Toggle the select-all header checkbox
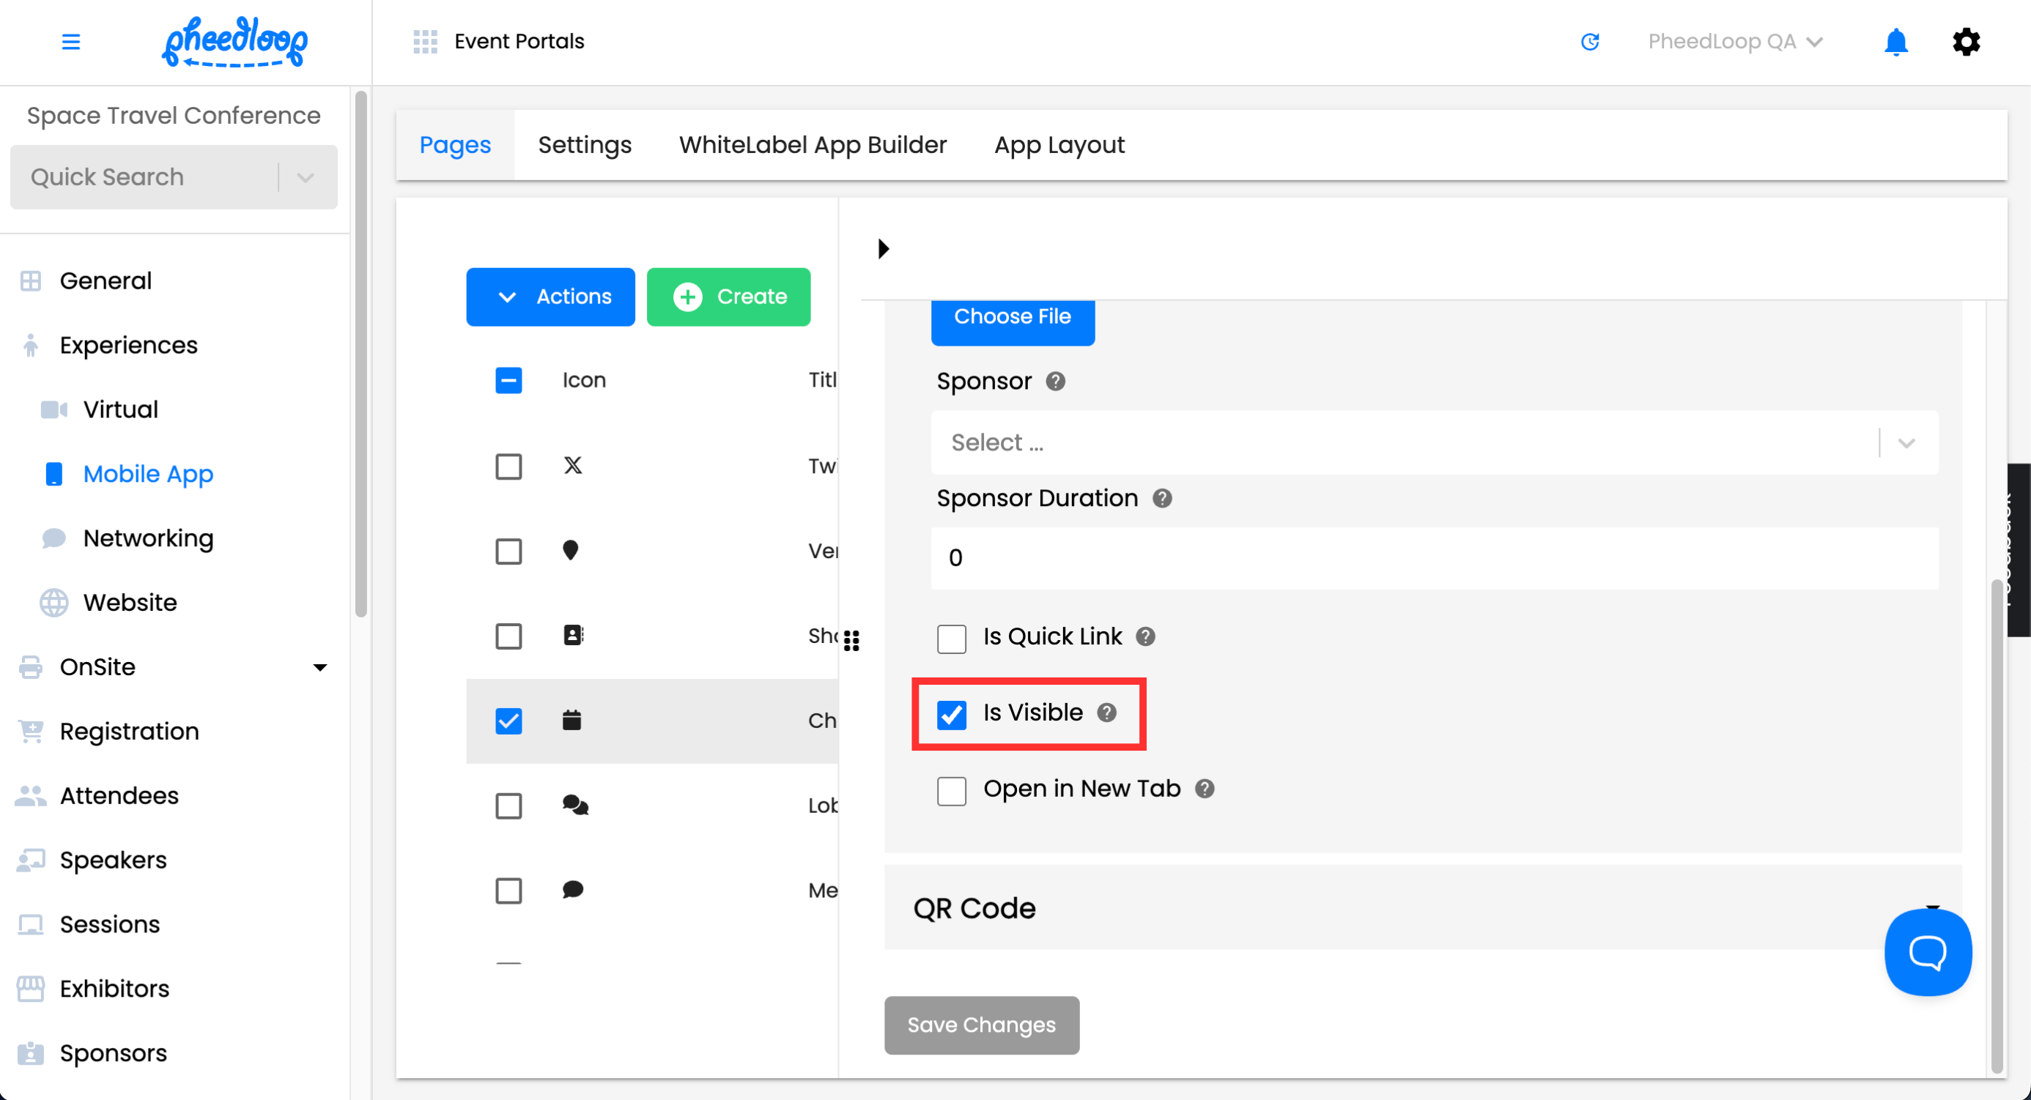2031x1100 pixels. (x=508, y=381)
